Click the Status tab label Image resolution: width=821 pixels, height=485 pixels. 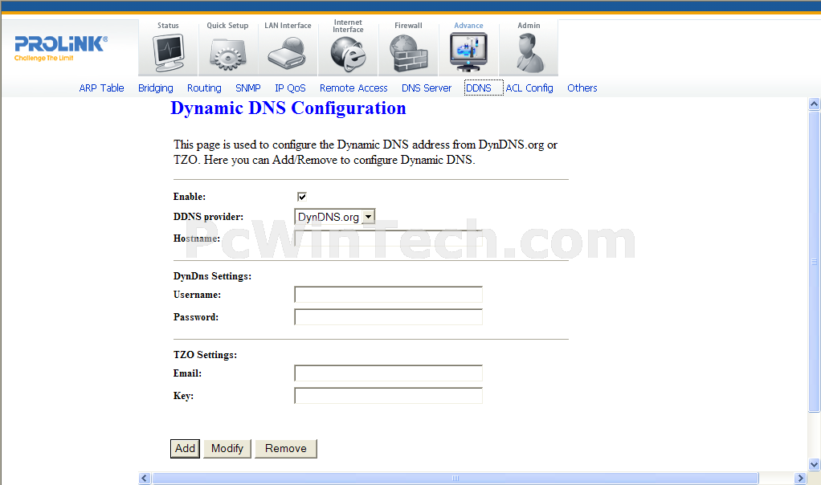(x=168, y=25)
